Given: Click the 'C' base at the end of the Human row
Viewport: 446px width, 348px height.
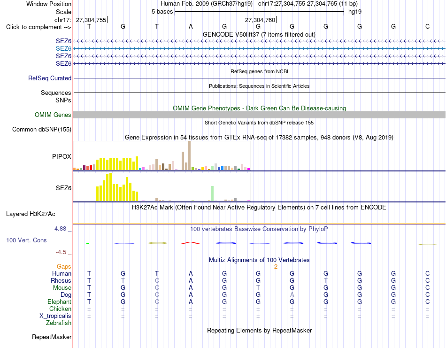Looking at the screenshot, I should point(427,273).
